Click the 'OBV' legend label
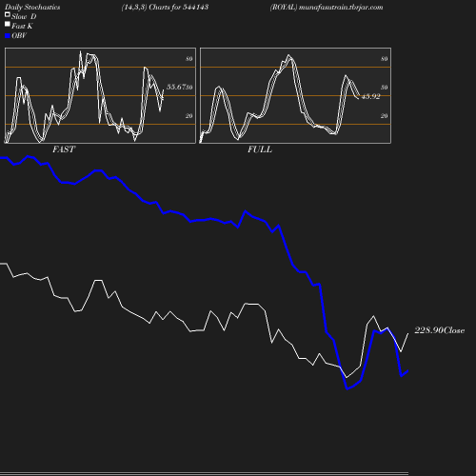The height and width of the screenshot is (476, 476). click(19, 36)
